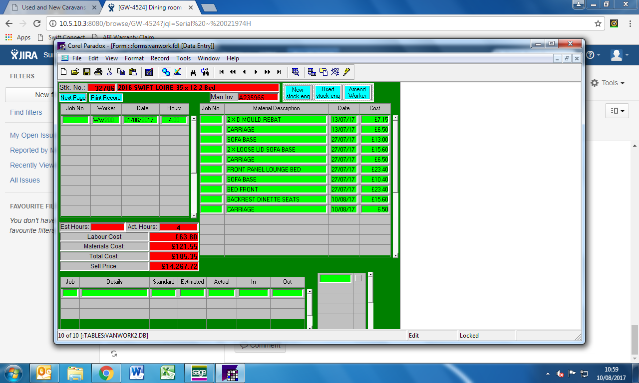The height and width of the screenshot is (383, 639).
Task: Click the Print icon in Paradox toolbar
Action: pos(98,72)
